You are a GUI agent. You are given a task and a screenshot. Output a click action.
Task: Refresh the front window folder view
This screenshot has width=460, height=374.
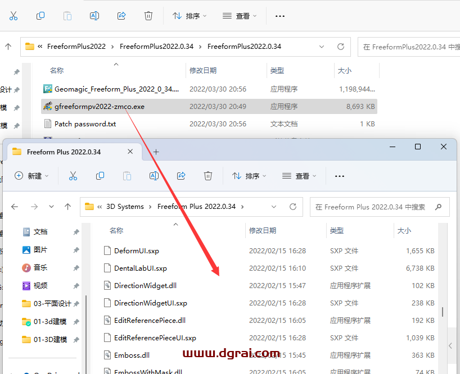293,207
